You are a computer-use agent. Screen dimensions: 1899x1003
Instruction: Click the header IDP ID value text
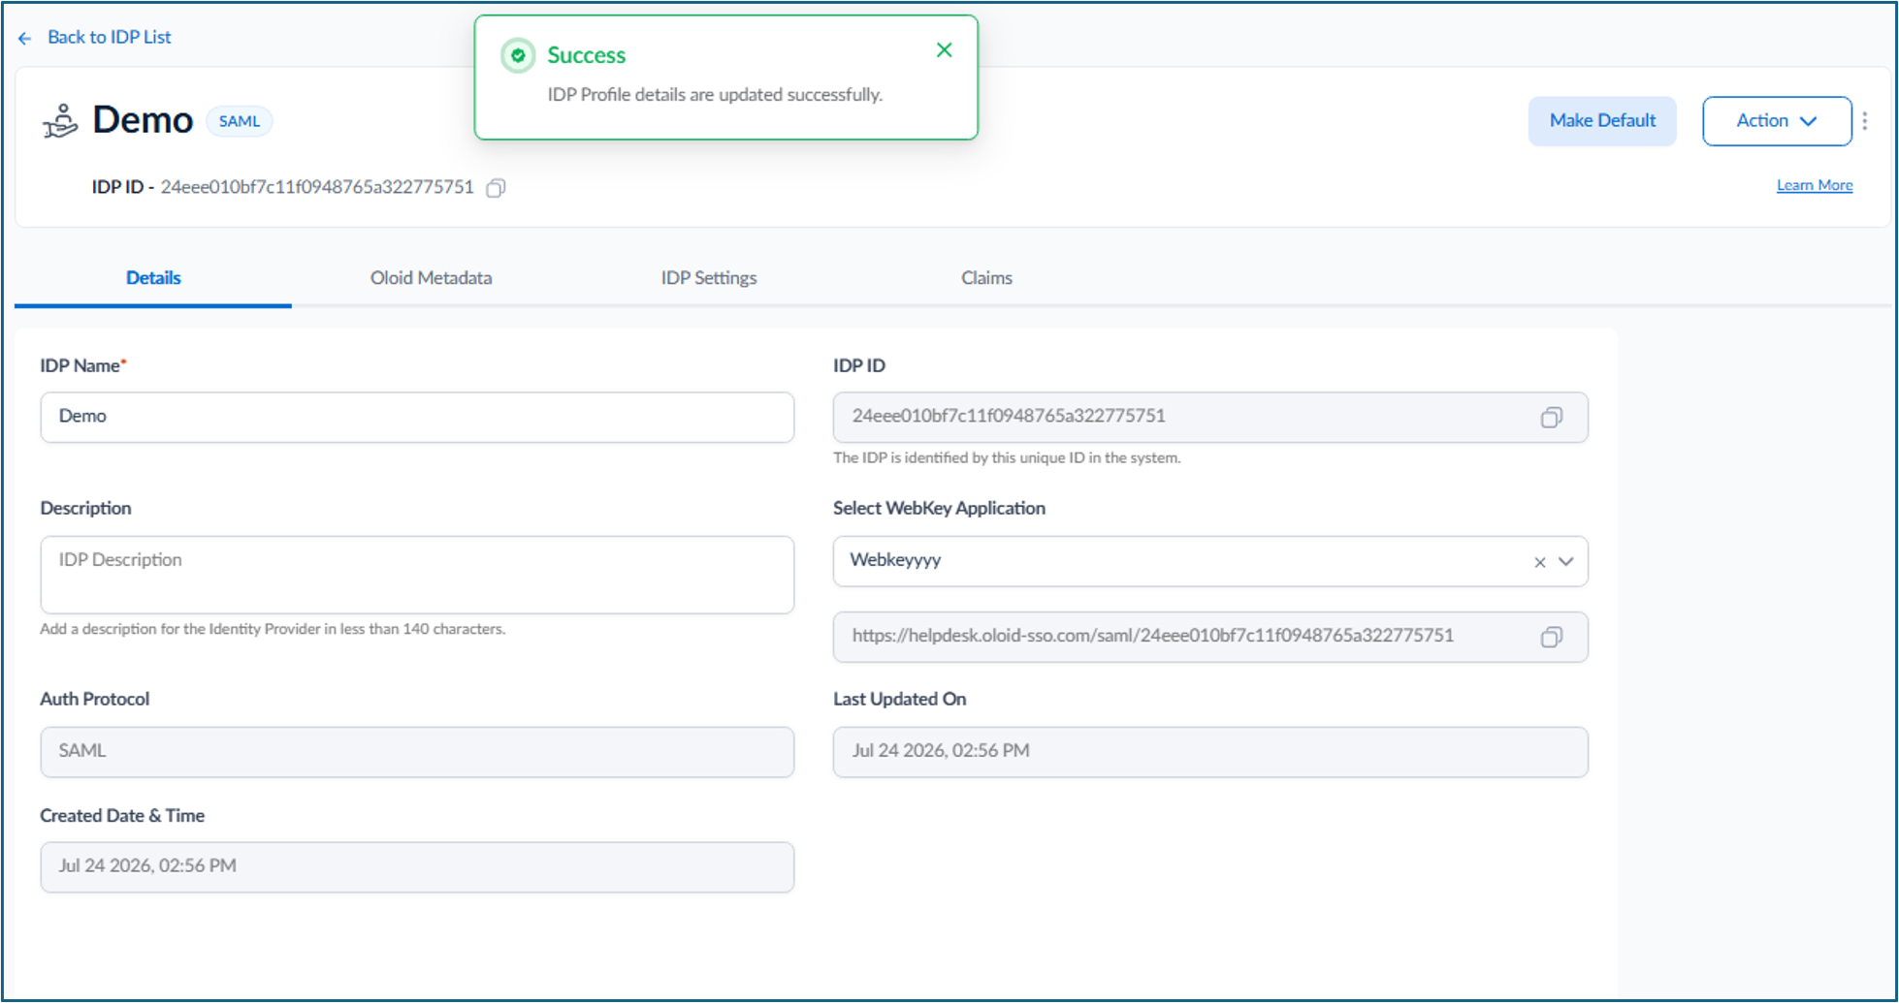[x=317, y=187]
